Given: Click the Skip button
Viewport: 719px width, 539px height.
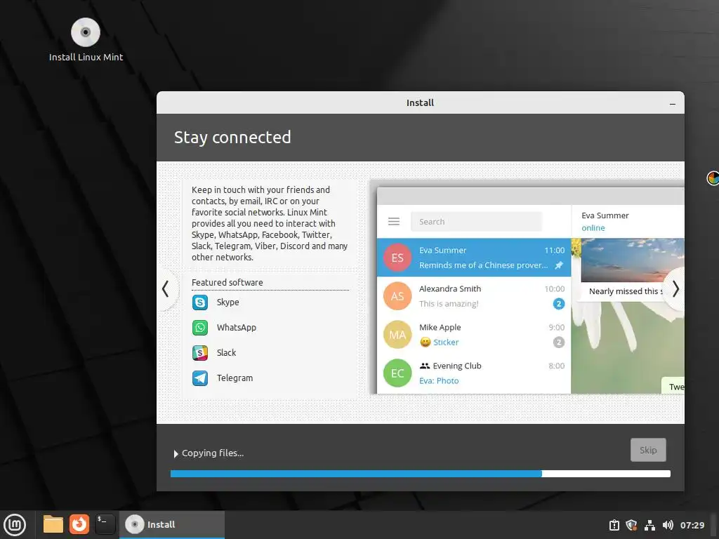Looking at the screenshot, I should (x=648, y=450).
